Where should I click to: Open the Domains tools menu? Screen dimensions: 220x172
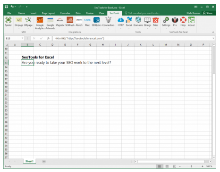pos(138,22)
